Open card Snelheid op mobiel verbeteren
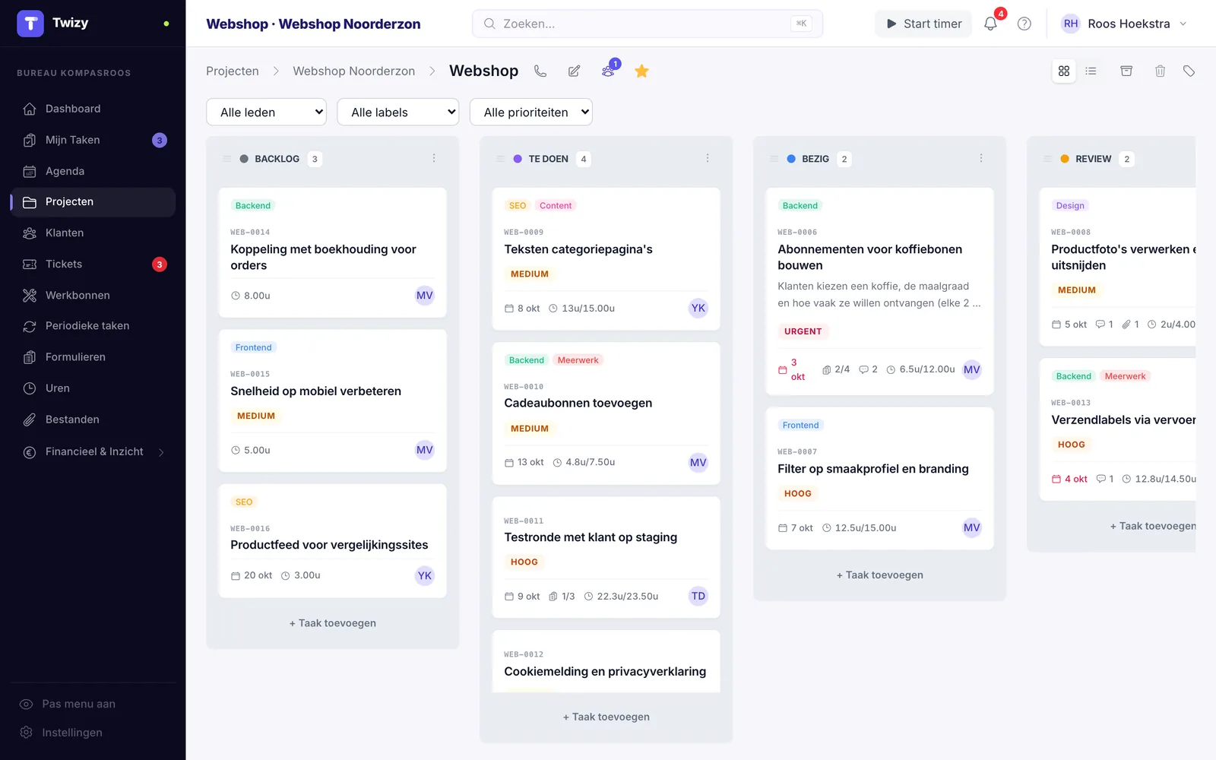The image size is (1216, 760). point(333,401)
